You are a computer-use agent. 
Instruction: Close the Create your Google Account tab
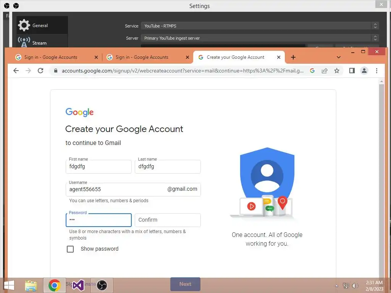(279, 57)
